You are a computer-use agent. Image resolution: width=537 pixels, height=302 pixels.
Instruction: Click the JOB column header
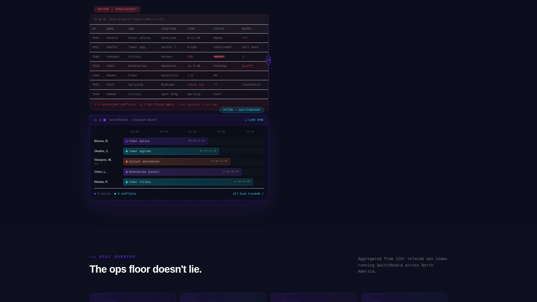pyautogui.click(x=131, y=29)
